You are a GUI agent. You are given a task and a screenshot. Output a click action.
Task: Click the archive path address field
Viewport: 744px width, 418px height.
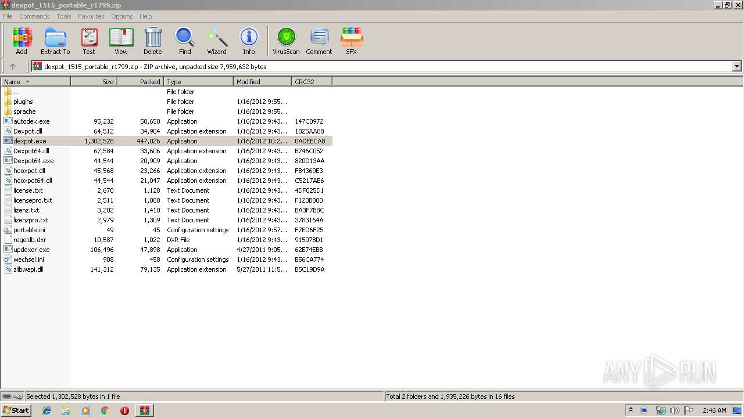[382, 66]
